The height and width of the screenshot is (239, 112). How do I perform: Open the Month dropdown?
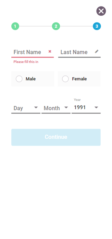tap(56, 108)
